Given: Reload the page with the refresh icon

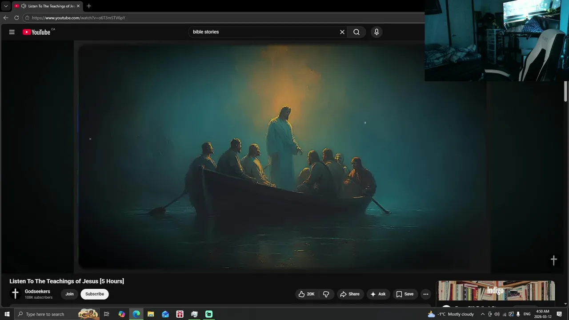Looking at the screenshot, I should point(16,18).
